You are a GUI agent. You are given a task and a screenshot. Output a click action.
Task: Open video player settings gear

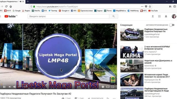click(x=103, y=87)
